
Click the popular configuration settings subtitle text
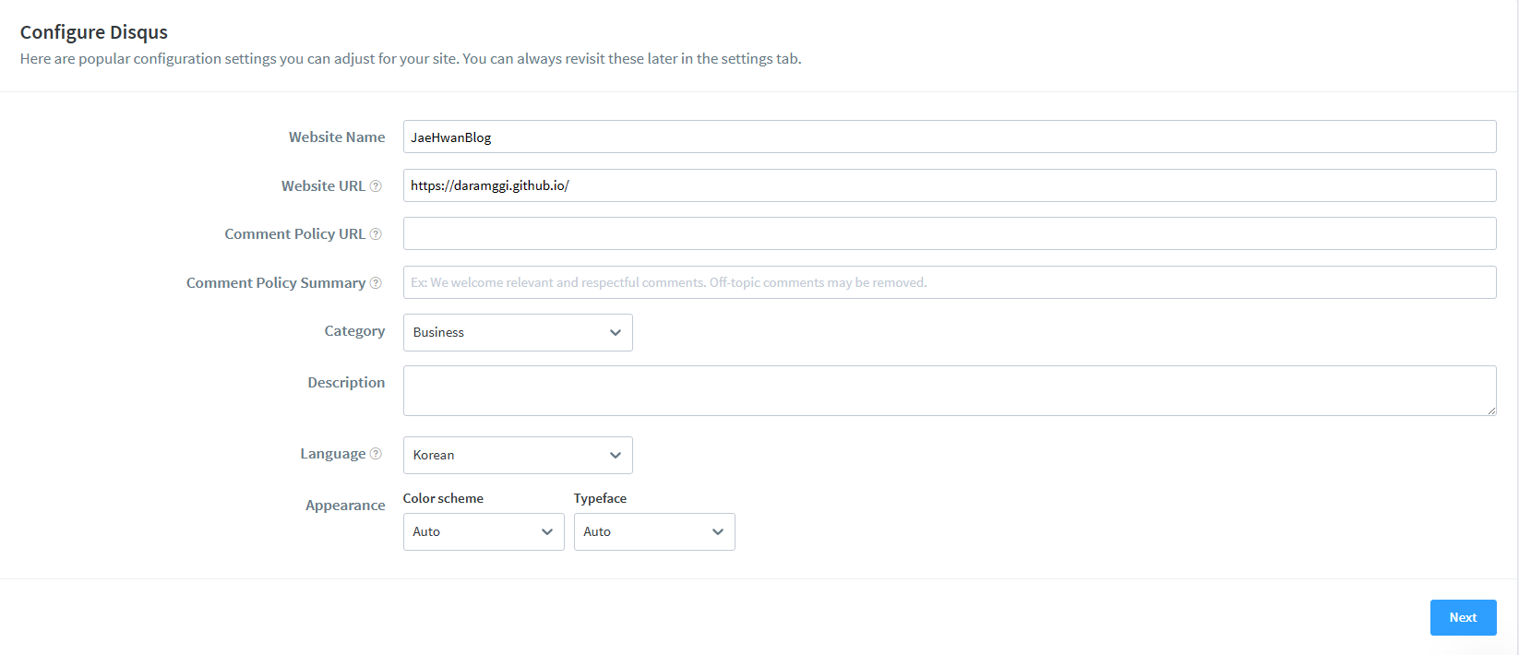(411, 58)
